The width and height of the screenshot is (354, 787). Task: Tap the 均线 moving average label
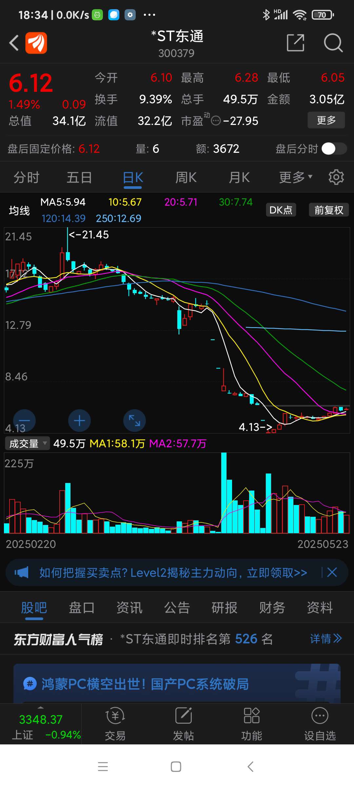point(19,211)
